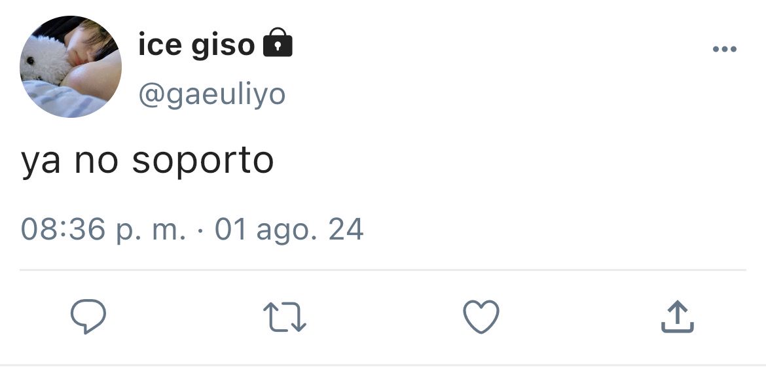Tap the share upload arrow icon
The image size is (766, 377).
pos(678,316)
